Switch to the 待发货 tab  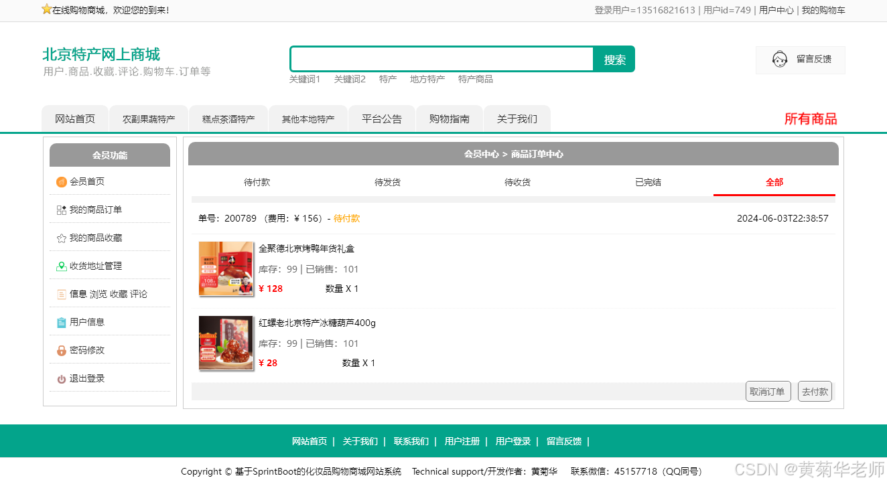pyautogui.click(x=387, y=182)
